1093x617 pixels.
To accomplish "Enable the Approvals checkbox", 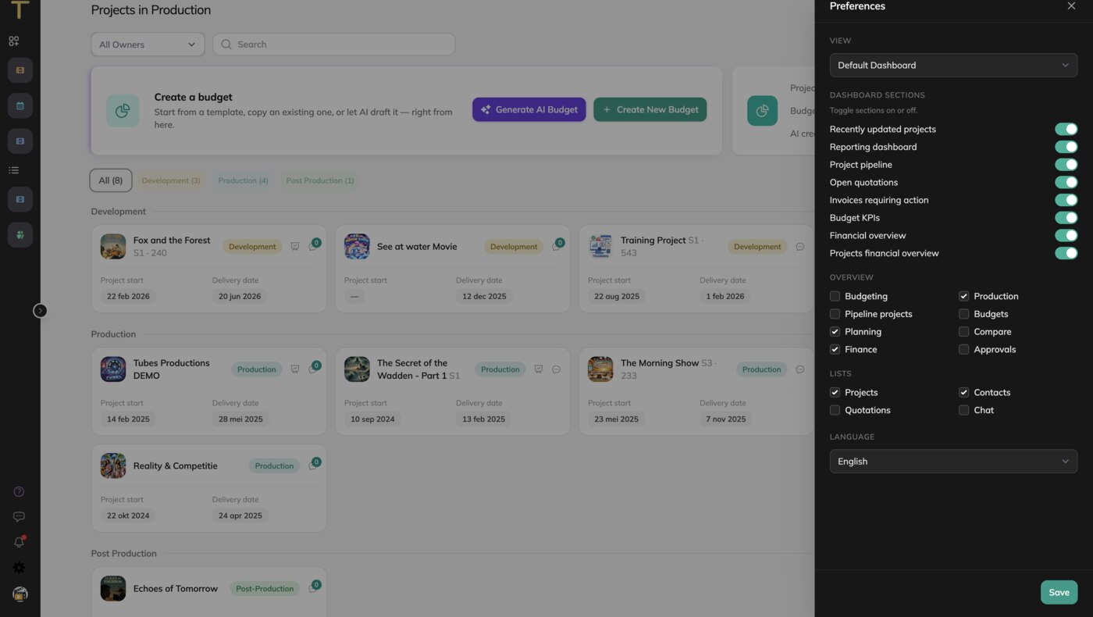I will (963, 349).
